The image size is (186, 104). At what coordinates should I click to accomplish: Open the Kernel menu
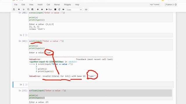click(57, 5)
